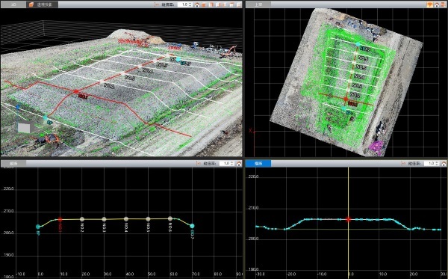Increase 3D view vertical scale stepper
The image size is (448, 279).
(190, 4)
